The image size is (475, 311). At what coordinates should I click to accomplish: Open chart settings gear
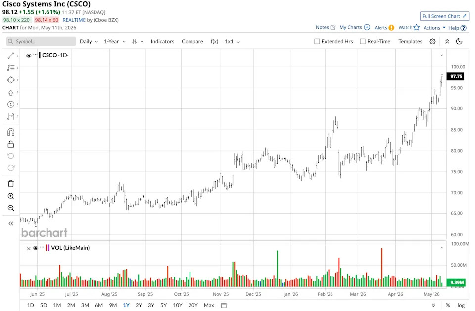432,41
